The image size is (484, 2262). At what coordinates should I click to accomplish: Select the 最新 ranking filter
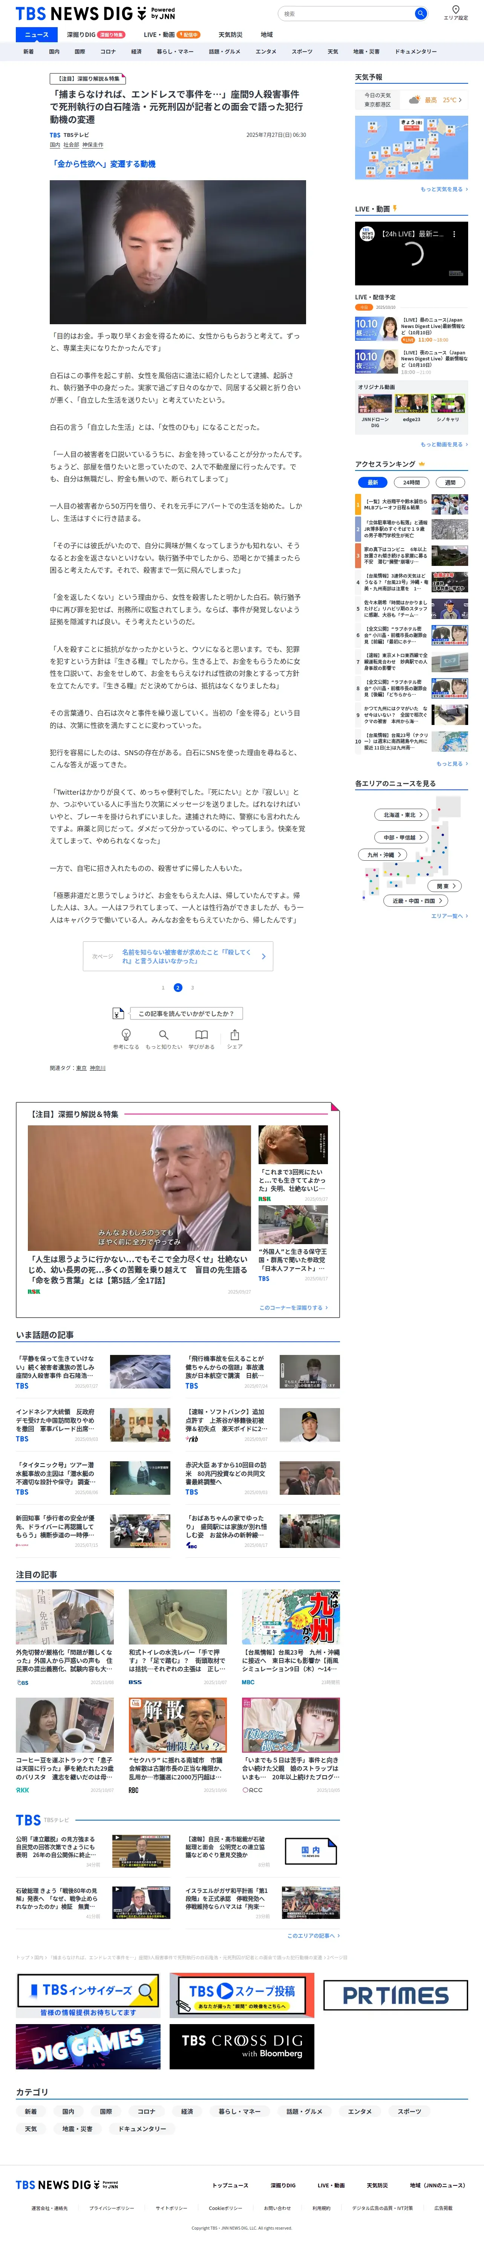pos(372,482)
